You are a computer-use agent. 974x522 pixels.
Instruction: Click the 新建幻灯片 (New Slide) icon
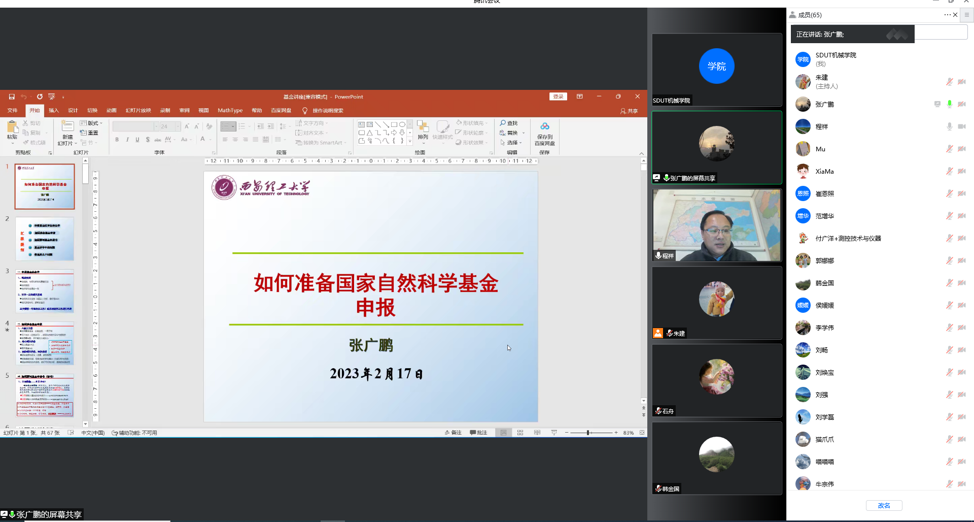coord(67,126)
